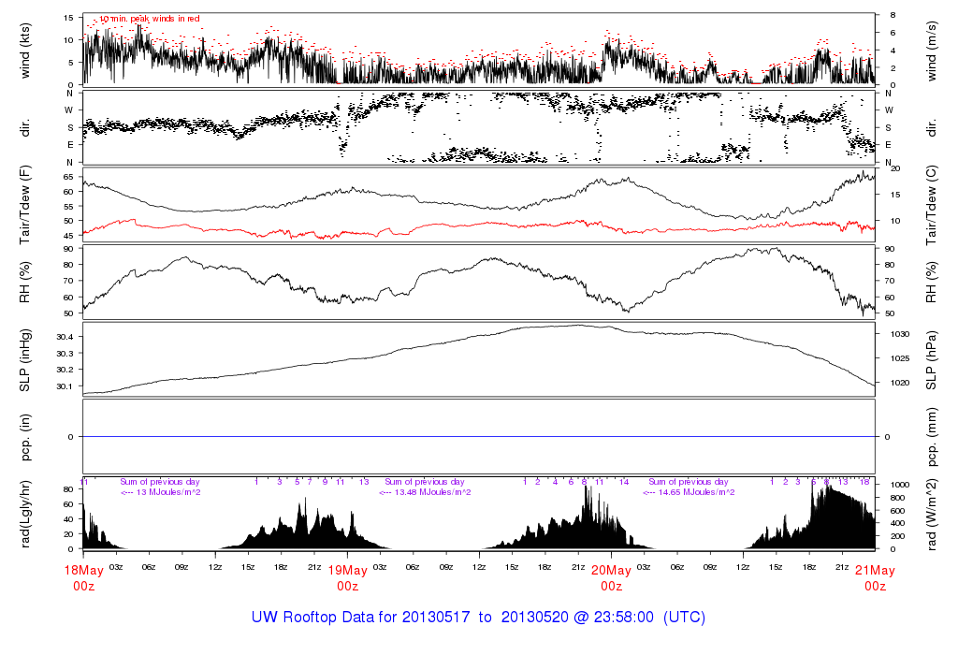This screenshot has width=958, height=655.
Task: Click the purple '14' hour marker
Action: pyautogui.click(x=624, y=482)
